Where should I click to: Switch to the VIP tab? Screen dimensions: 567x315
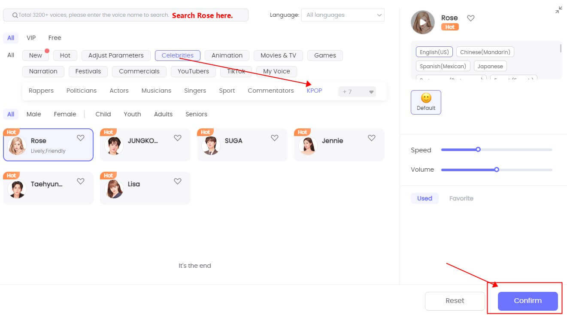click(31, 38)
